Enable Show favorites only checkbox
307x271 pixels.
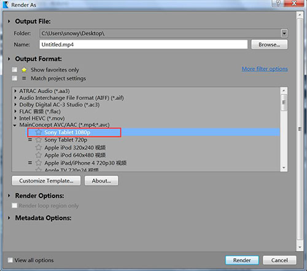pyautogui.click(x=15, y=70)
